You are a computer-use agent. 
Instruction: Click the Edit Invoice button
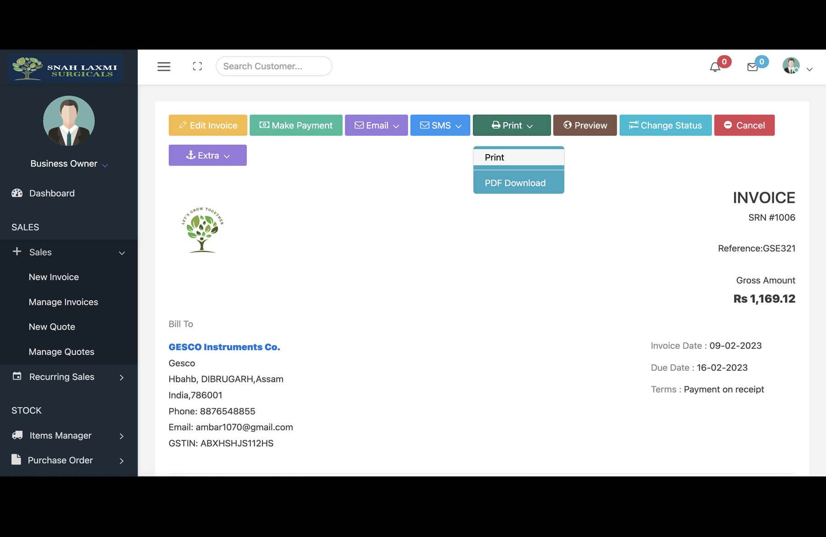[208, 125]
